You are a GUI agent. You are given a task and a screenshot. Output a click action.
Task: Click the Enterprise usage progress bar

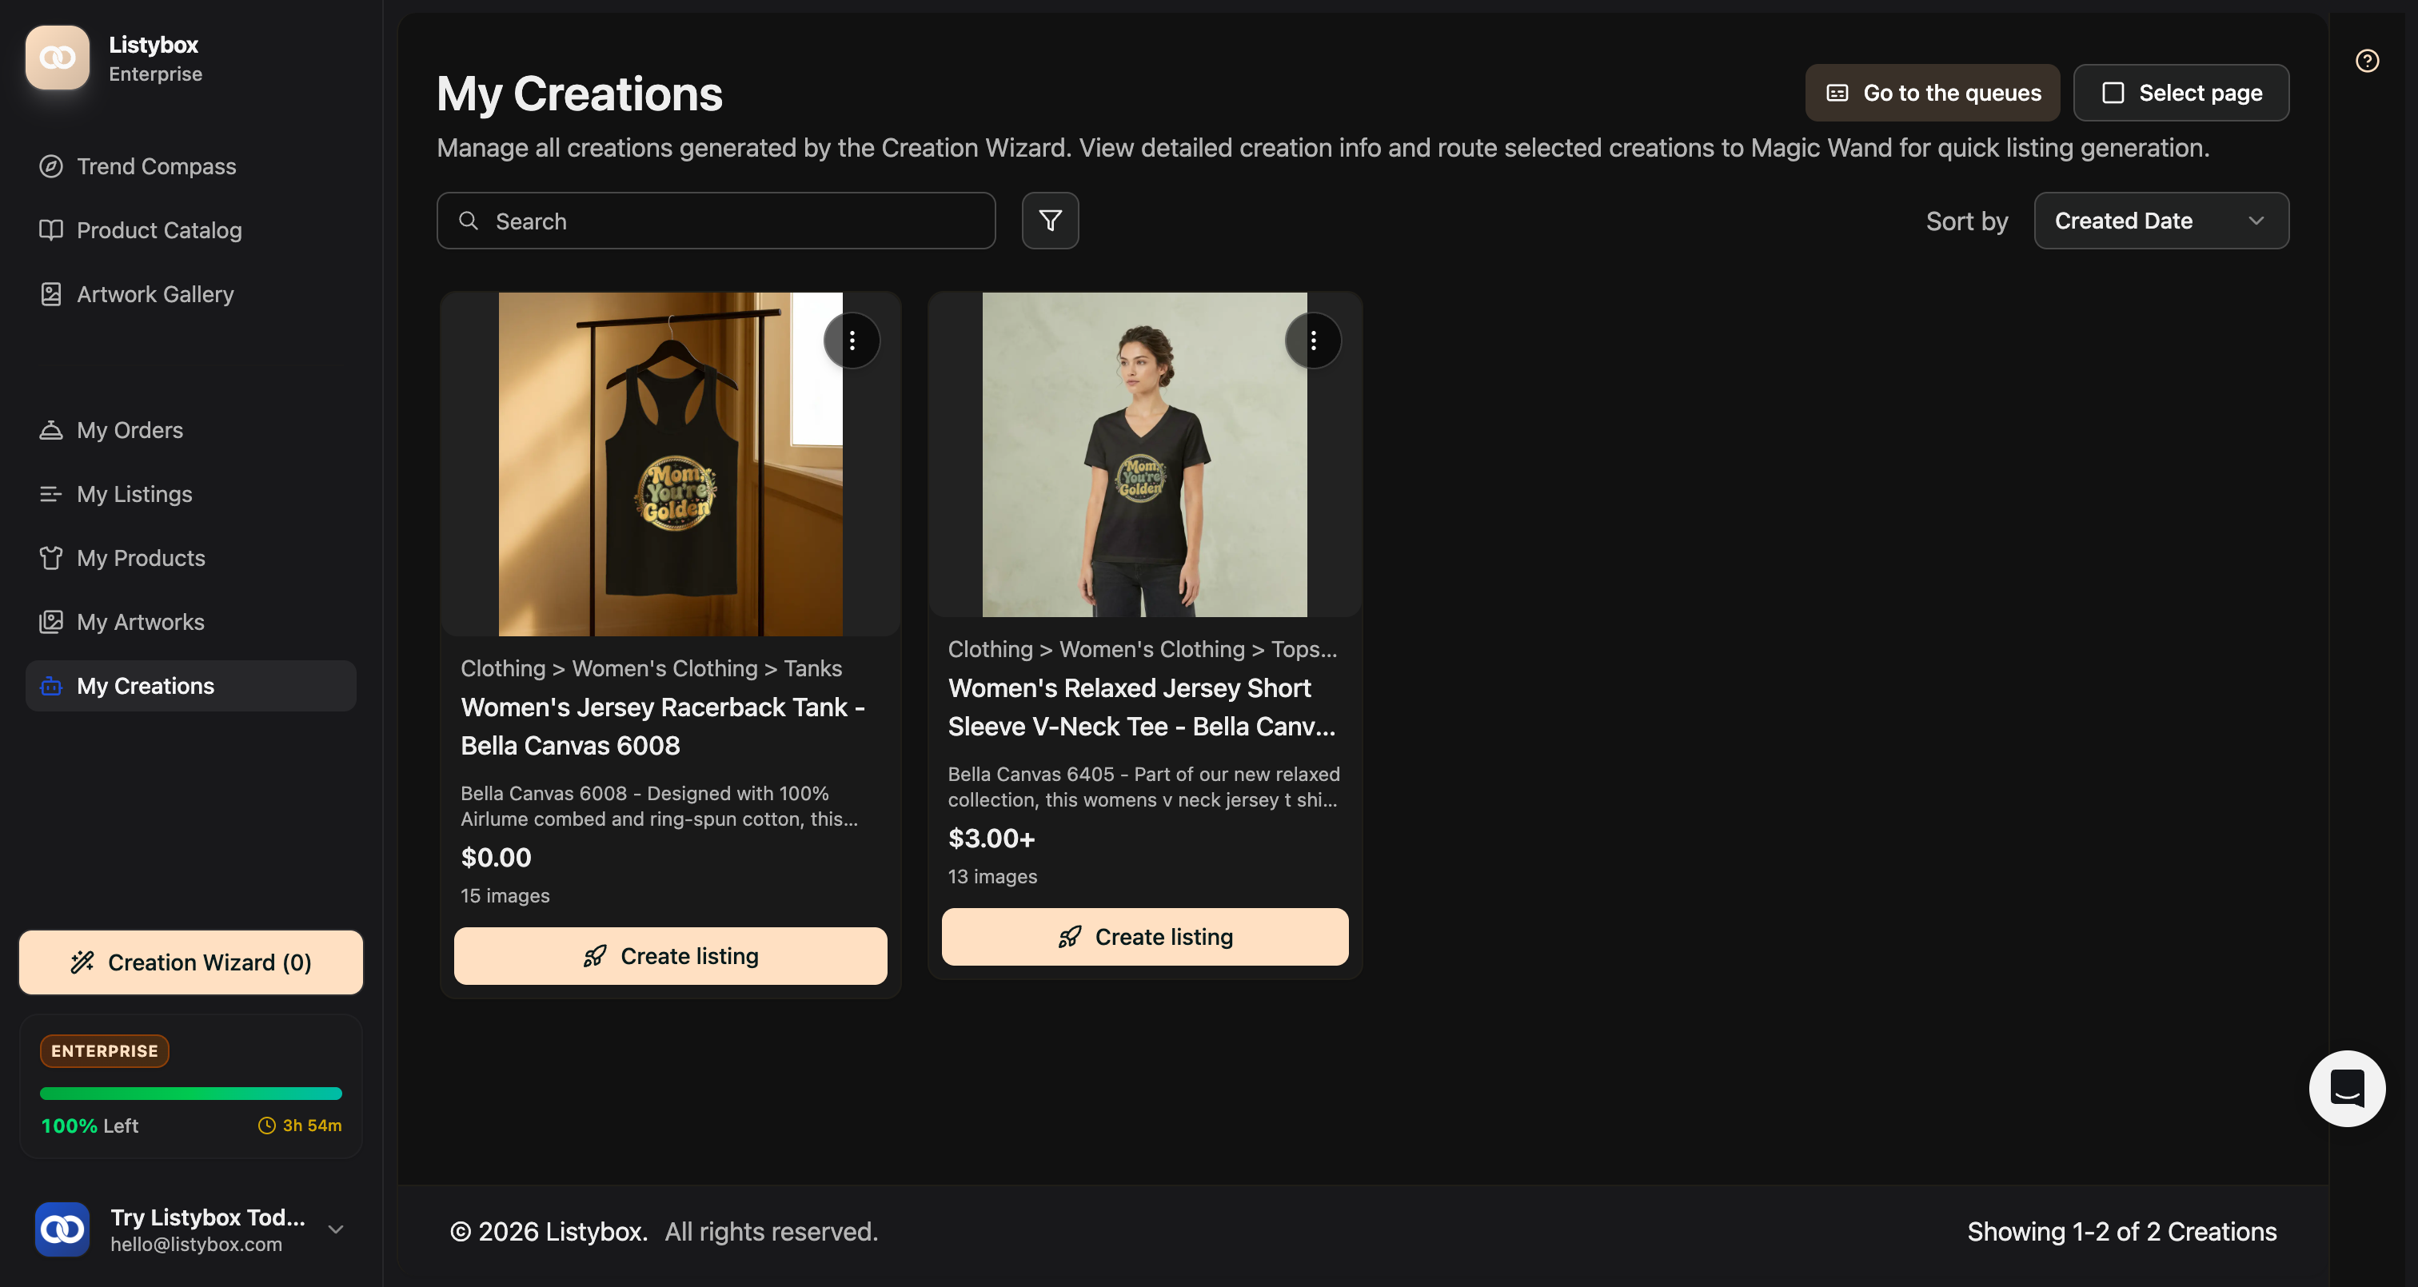click(x=190, y=1094)
